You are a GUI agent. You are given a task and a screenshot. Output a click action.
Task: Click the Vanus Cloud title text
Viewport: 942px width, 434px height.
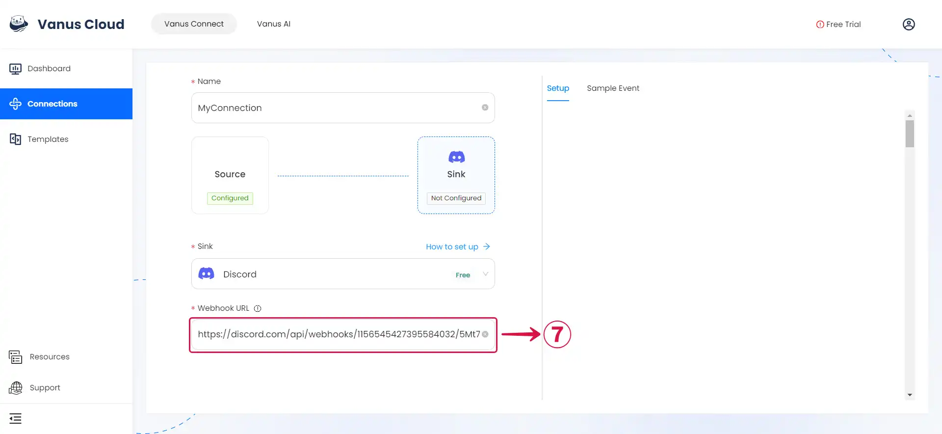click(81, 24)
